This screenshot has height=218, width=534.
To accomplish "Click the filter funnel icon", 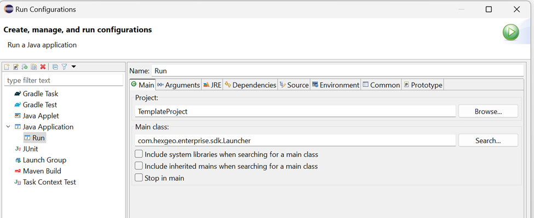I will [x=64, y=67].
